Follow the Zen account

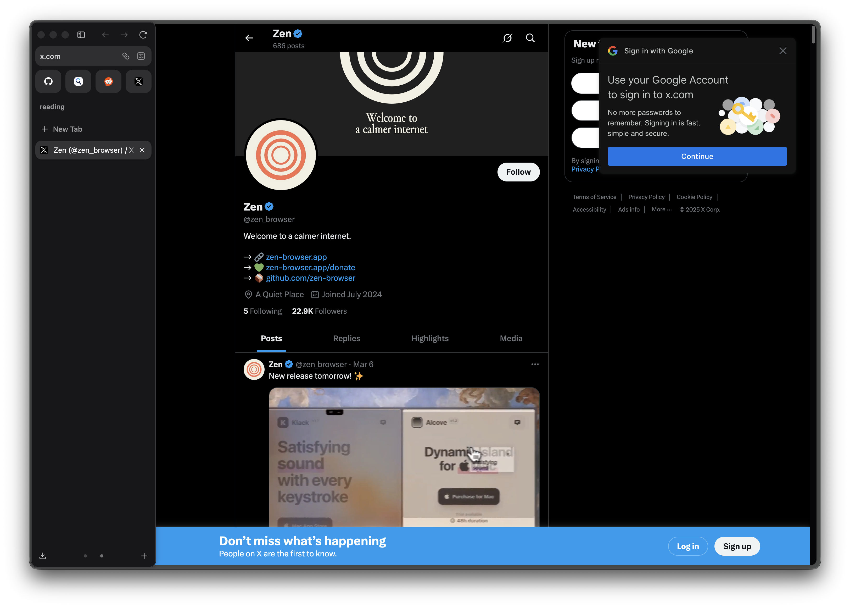click(518, 172)
